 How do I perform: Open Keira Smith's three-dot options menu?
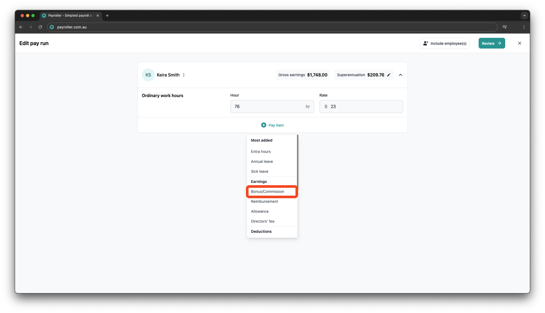point(184,75)
